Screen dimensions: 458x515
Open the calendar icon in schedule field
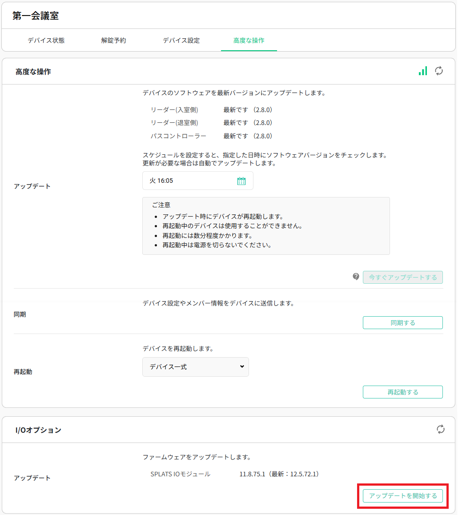click(x=241, y=181)
